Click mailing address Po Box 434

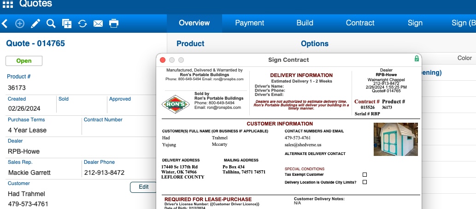[x=234, y=167]
